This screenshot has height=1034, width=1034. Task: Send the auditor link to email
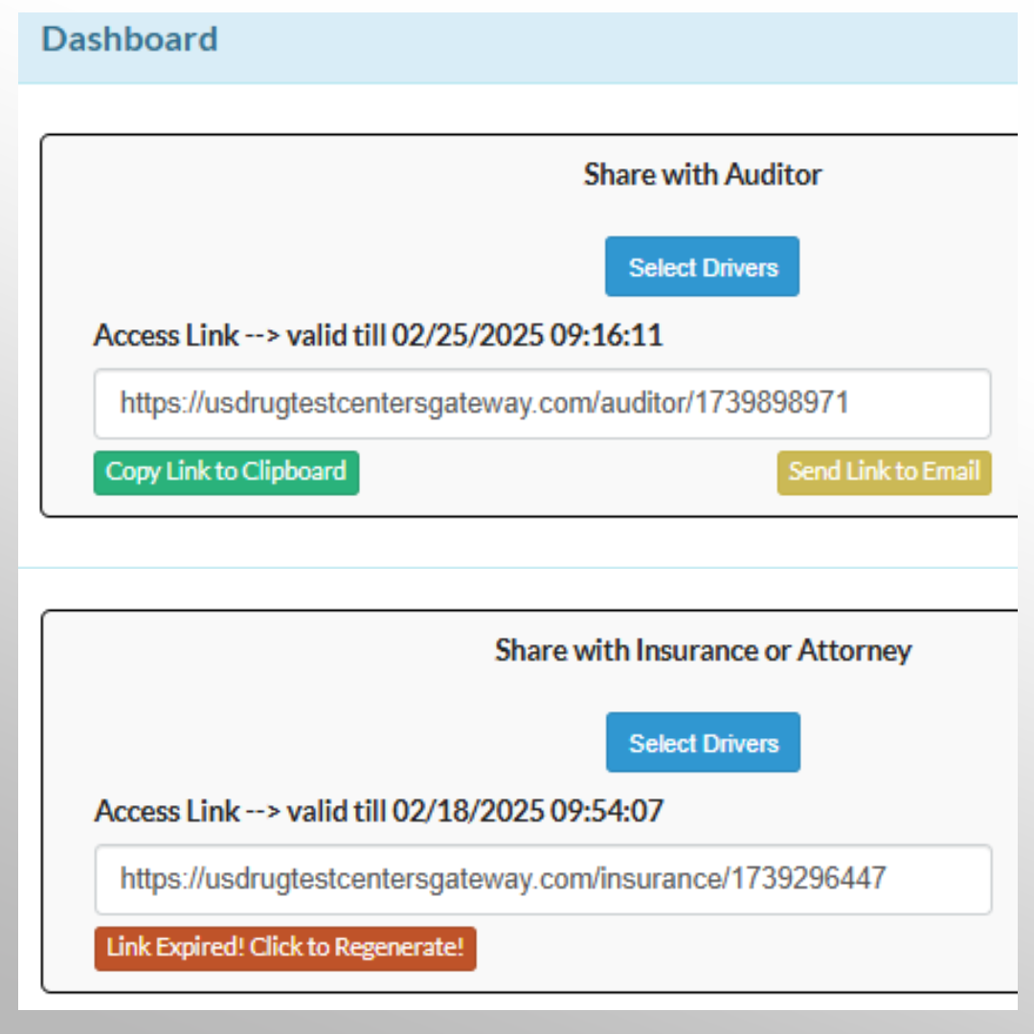884,472
